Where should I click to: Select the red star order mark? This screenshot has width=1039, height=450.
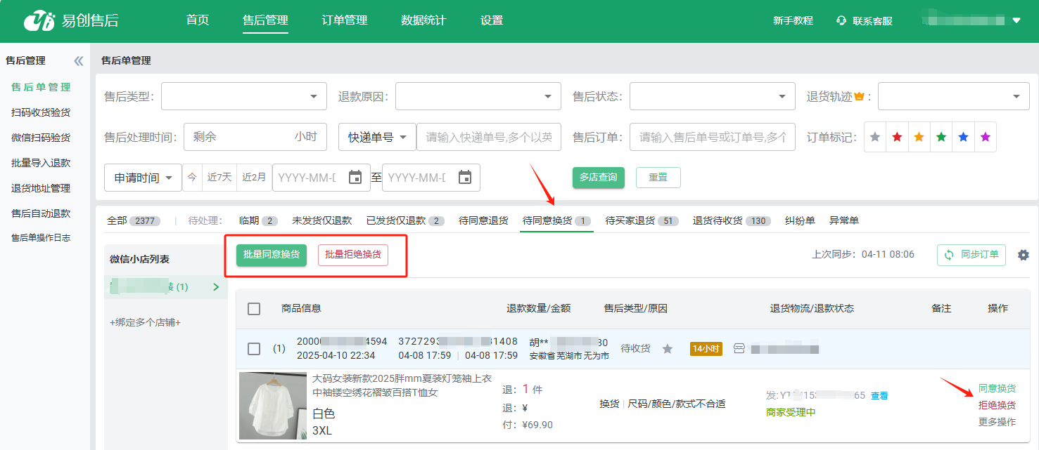coord(897,138)
